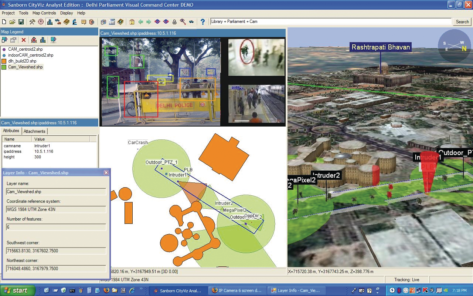Image resolution: width=473 pixels, height=296 pixels.
Task: Close the Layer Info - Cam_Viewshed.shp dialog
Action: point(106,172)
